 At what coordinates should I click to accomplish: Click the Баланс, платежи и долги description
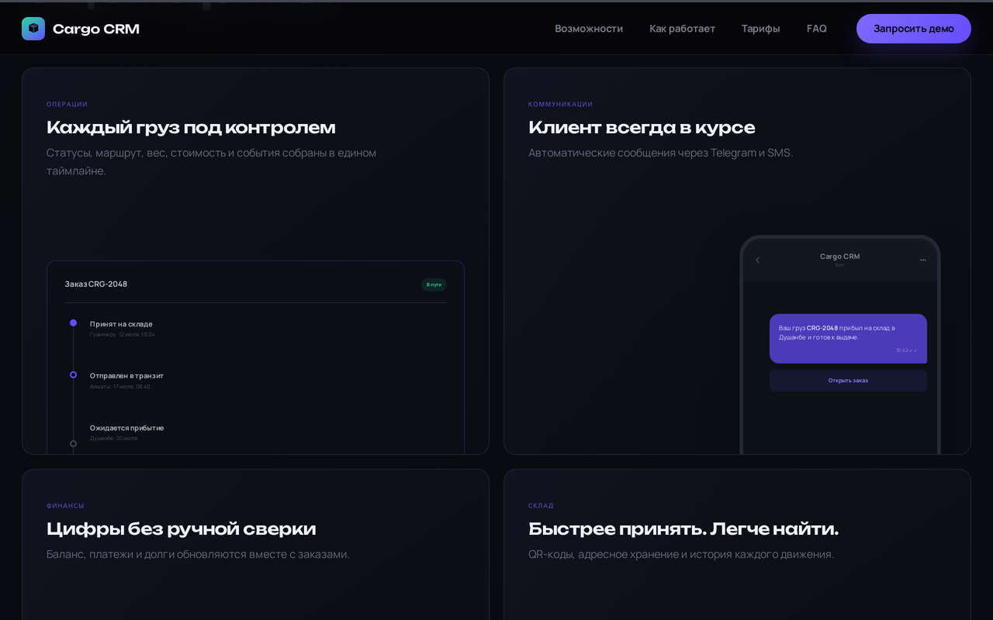(x=198, y=554)
